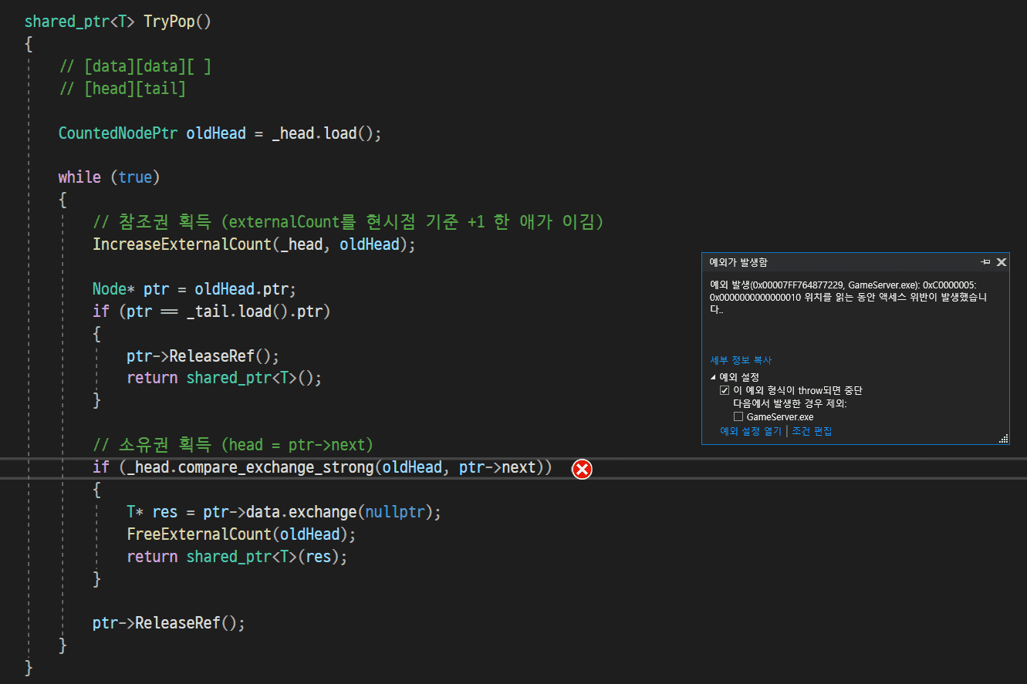Check the GameServer.exe exclusion checkbox
1027x684 pixels.
[738, 416]
